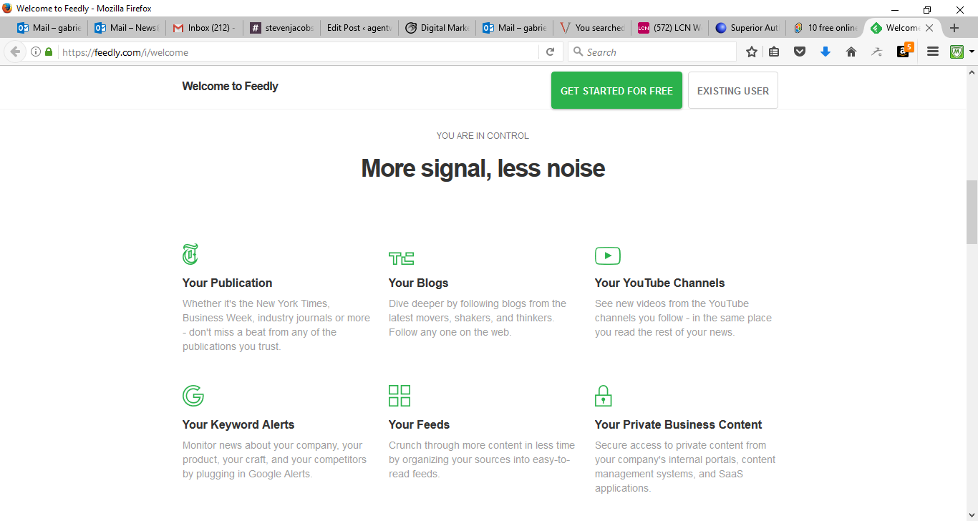Click the green shield extension icon
Image resolution: width=978 pixels, height=521 pixels.
click(957, 52)
